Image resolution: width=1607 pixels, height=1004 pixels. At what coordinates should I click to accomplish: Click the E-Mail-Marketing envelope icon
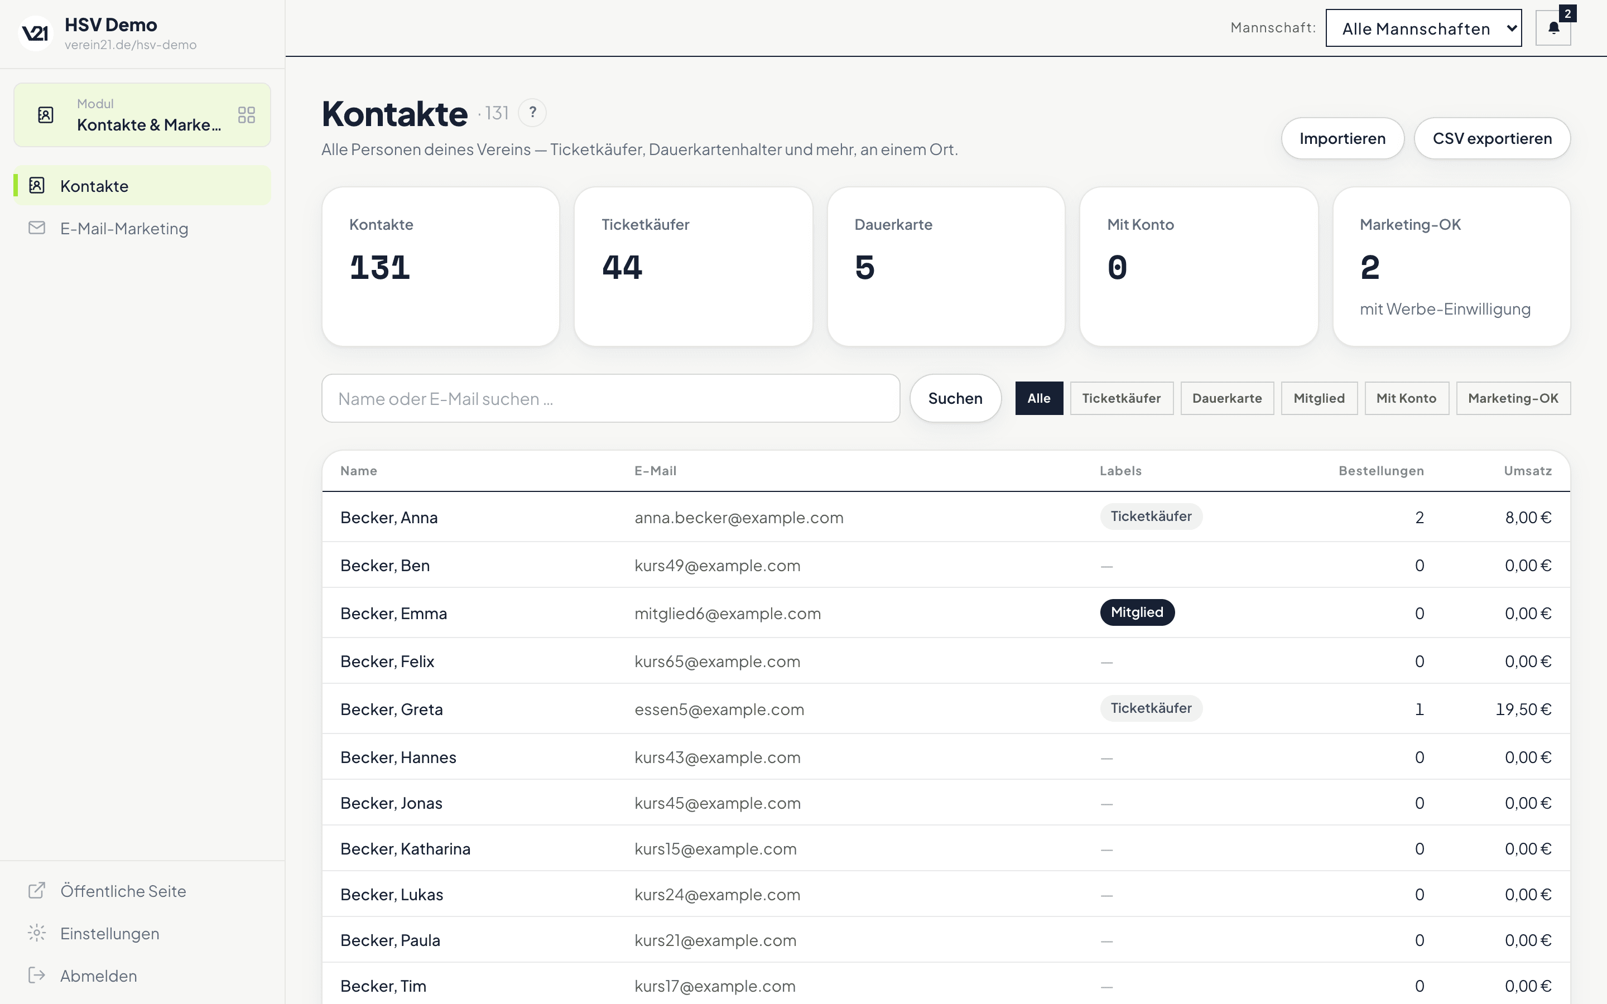(x=37, y=228)
